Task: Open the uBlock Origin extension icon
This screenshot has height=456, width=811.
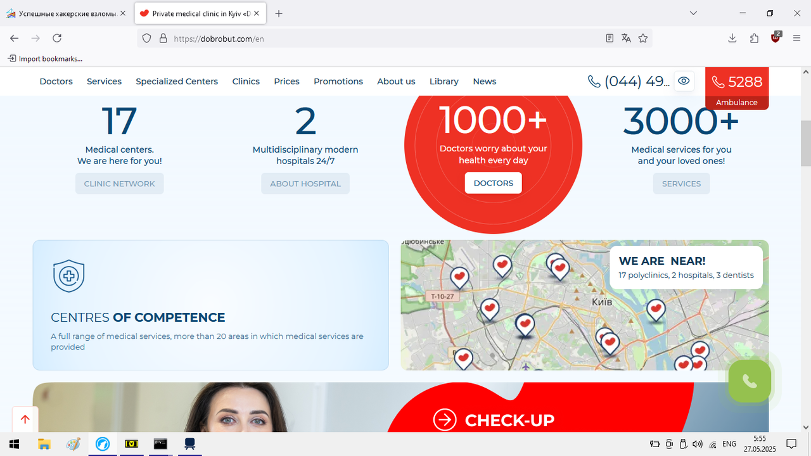Action: (776, 37)
